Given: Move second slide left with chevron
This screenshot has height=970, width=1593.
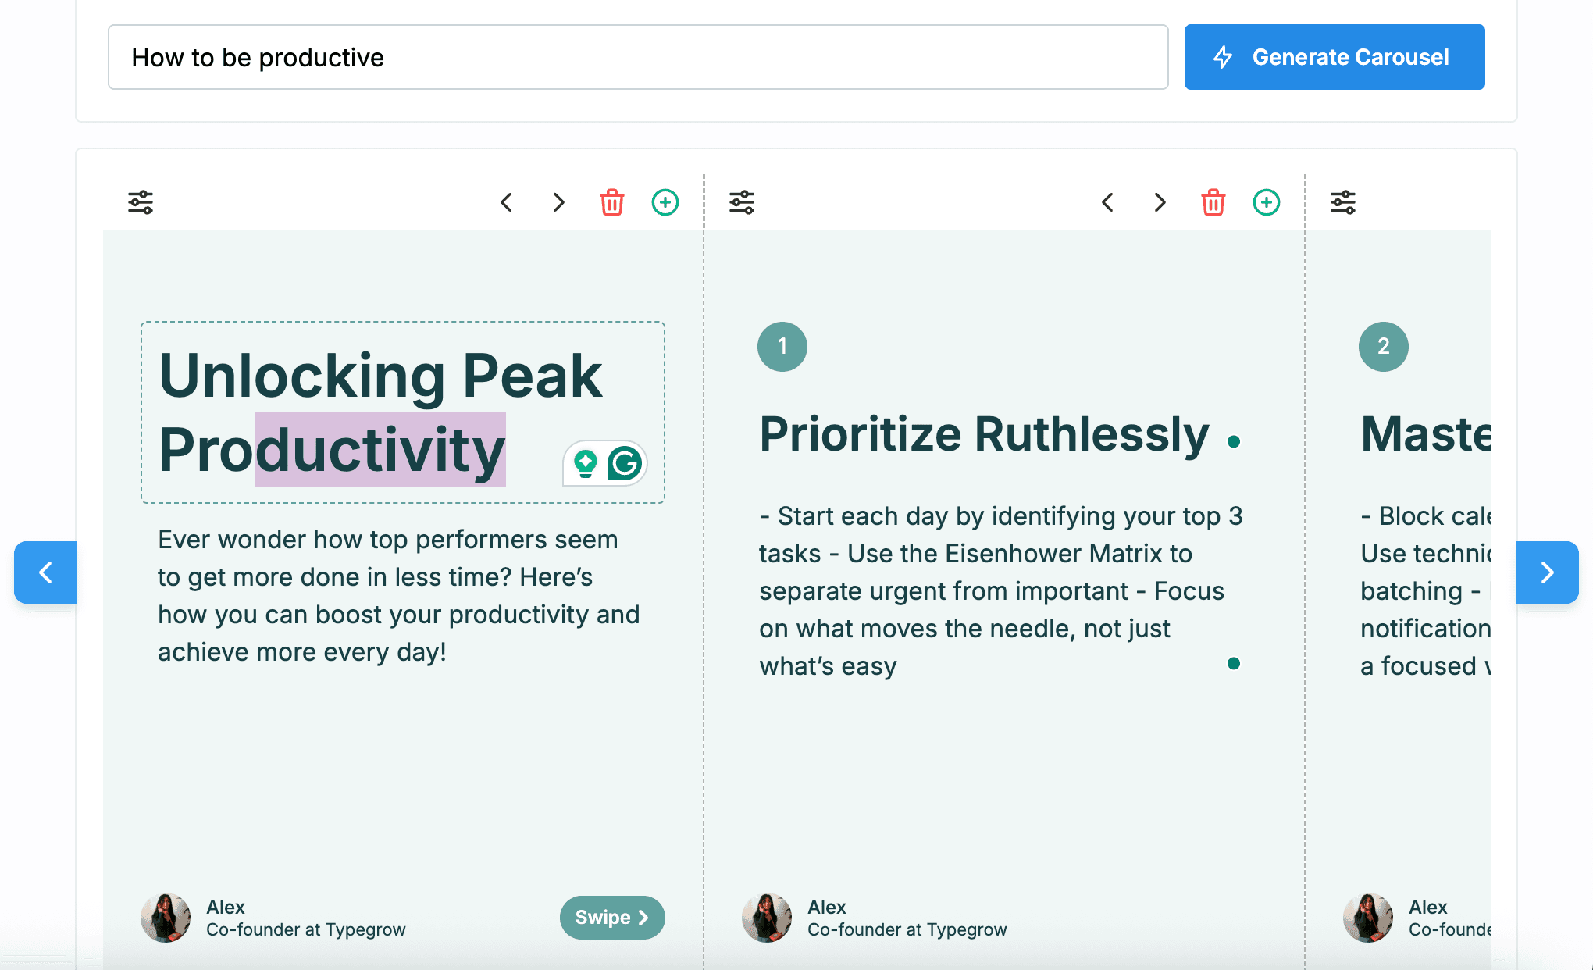Looking at the screenshot, I should [x=1108, y=202].
